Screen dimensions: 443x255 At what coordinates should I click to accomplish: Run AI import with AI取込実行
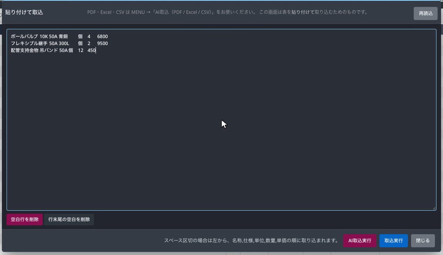[x=360, y=241]
